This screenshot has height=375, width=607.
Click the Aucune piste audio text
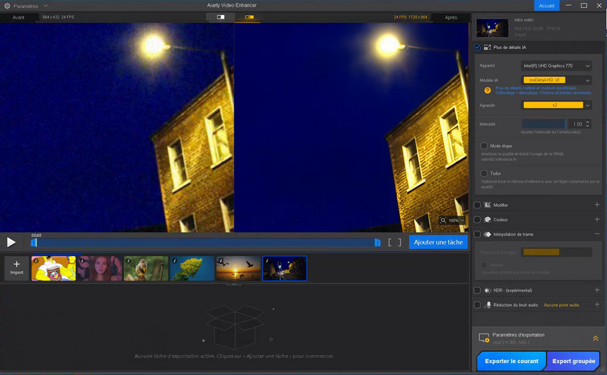[561, 305]
